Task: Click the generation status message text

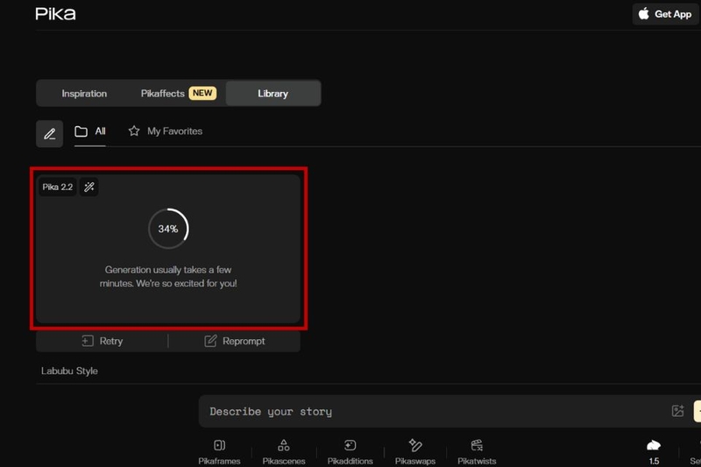Action: pos(168,277)
